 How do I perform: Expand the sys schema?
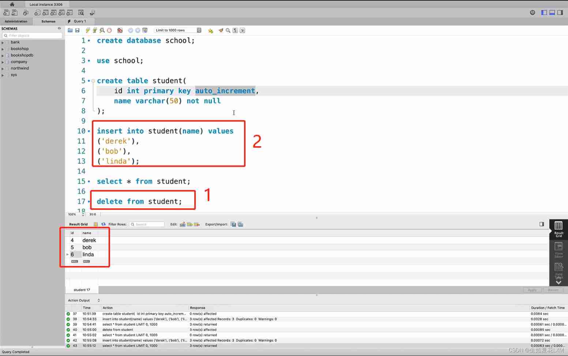(3, 75)
